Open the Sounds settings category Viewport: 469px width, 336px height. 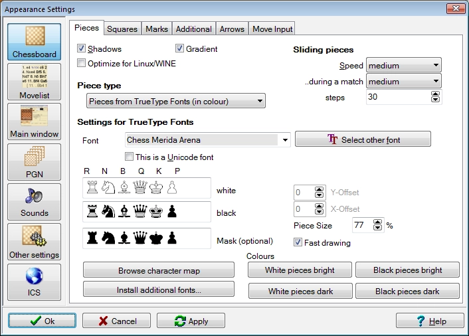click(34, 202)
